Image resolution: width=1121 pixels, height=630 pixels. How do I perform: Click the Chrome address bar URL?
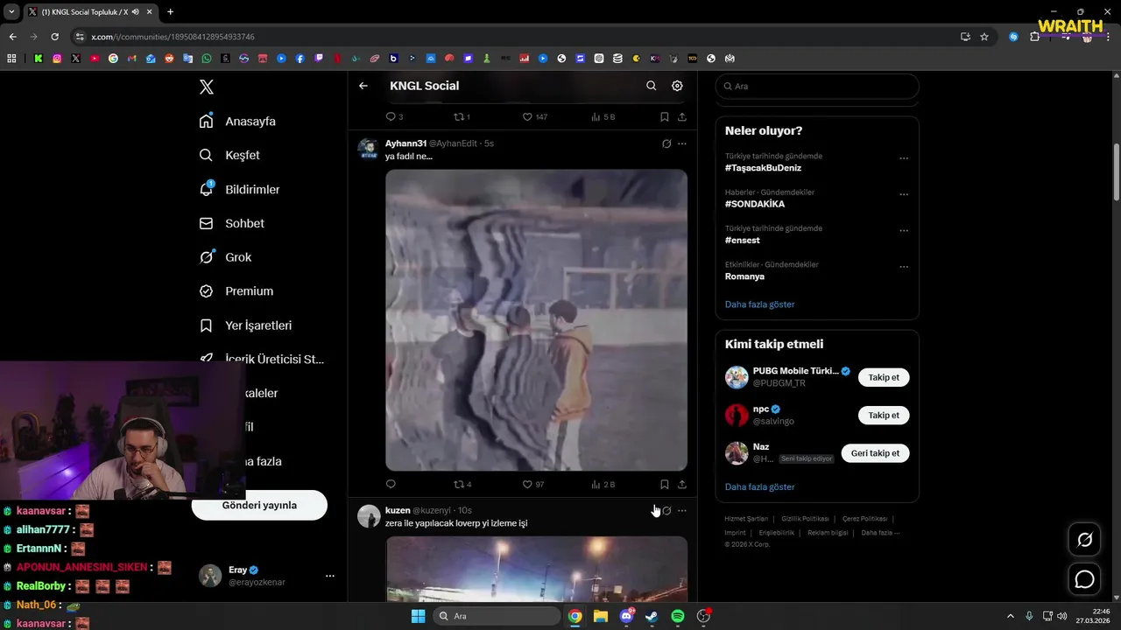(173, 37)
